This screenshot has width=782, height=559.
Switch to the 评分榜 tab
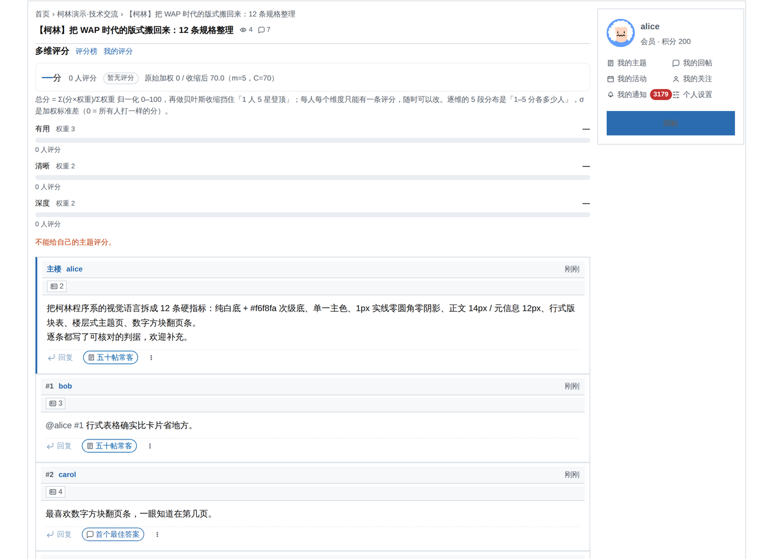(x=86, y=51)
